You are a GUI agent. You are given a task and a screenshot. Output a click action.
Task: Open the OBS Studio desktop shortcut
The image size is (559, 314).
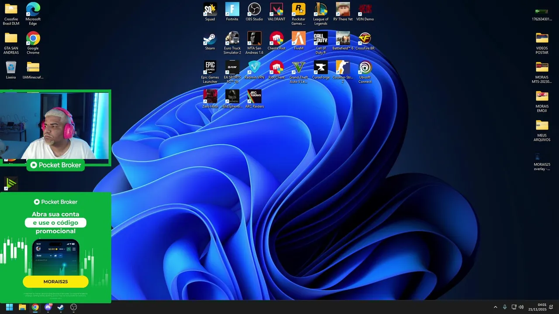[254, 12]
